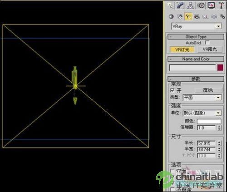
Task: Click the 倍增器 value field
Action: point(206,128)
